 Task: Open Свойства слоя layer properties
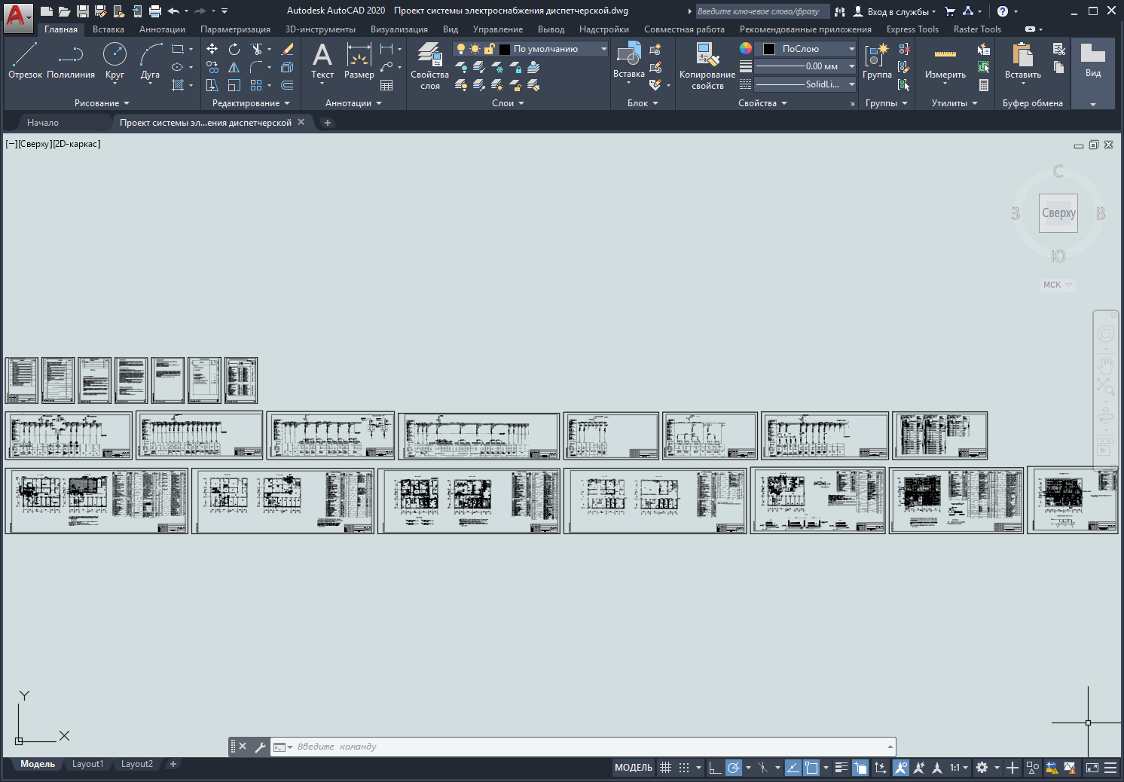click(429, 66)
